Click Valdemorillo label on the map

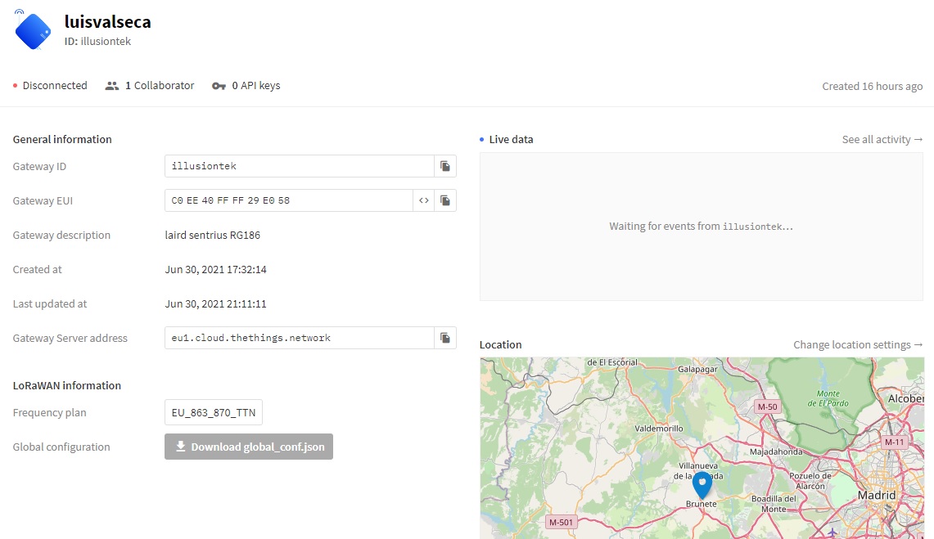[x=659, y=429]
